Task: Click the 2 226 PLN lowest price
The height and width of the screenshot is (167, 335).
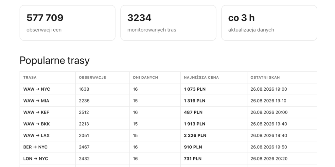Action: click(x=195, y=135)
